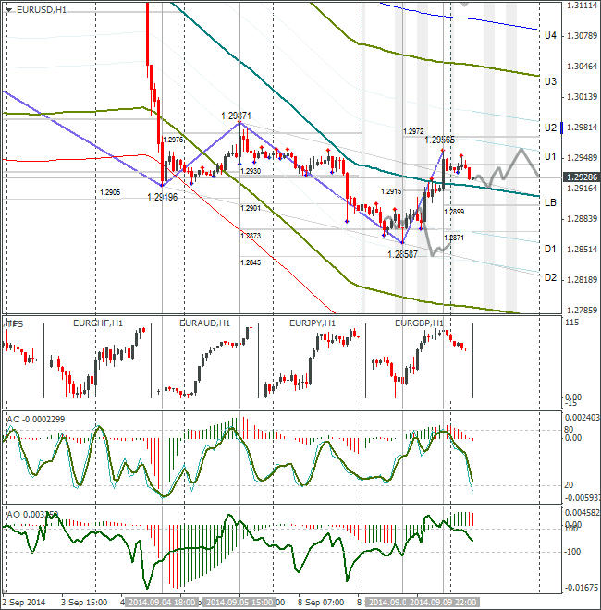The image size is (601, 610).
Task: Click the 2014.09.09 22:00 timeline marker
Action: click(444, 603)
